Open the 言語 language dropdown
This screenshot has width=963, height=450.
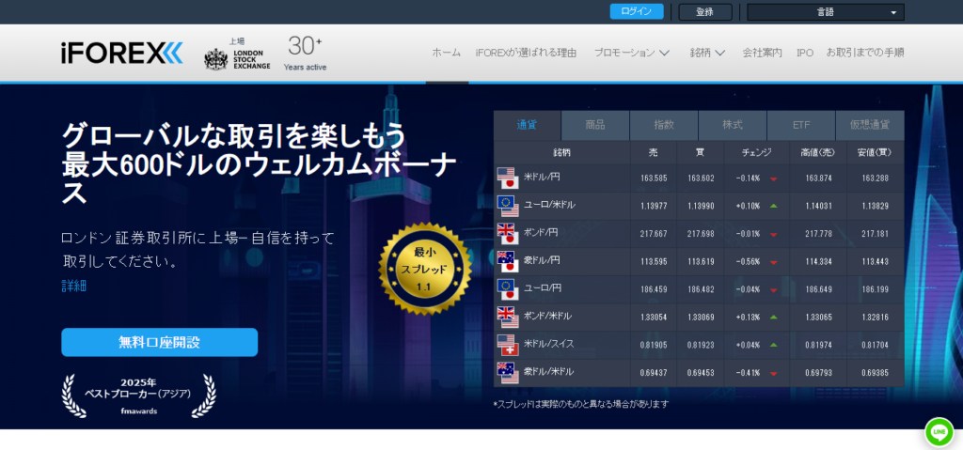(826, 12)
